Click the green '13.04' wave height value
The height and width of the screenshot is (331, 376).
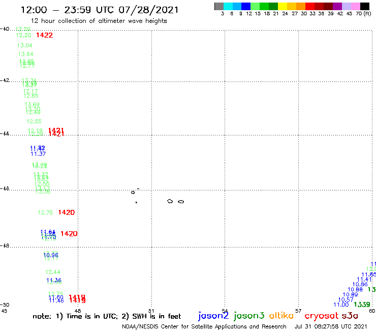point(25,45)
